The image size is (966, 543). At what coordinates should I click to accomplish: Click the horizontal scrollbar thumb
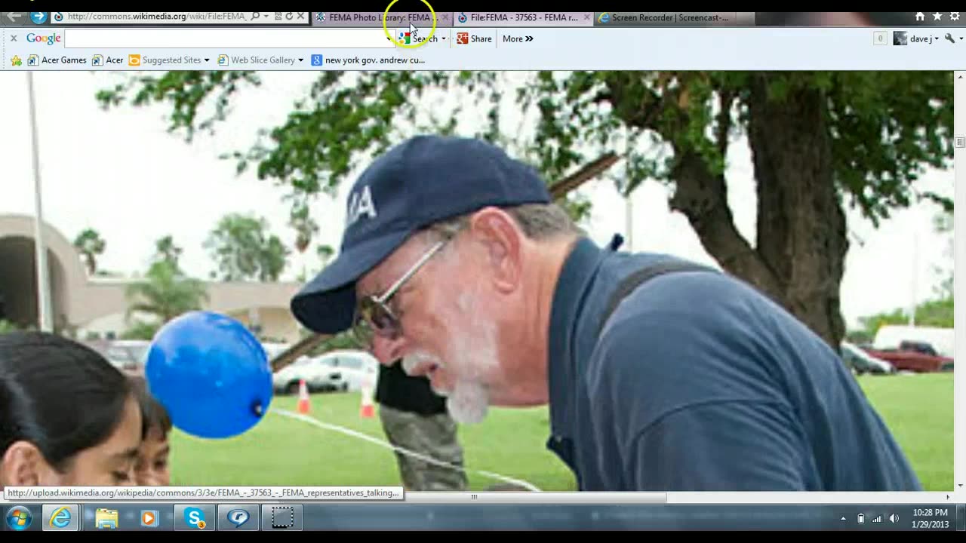pyautogui.click(x=475, y=497)
